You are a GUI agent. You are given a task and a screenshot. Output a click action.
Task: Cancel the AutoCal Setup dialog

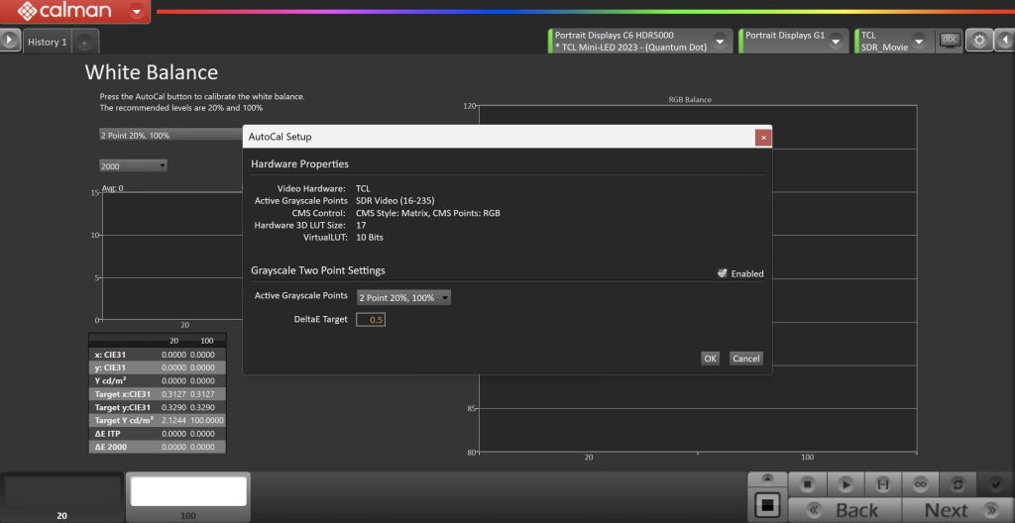click(x=745, y=359)
